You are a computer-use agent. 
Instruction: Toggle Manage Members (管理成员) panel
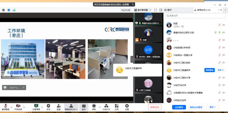71,106
